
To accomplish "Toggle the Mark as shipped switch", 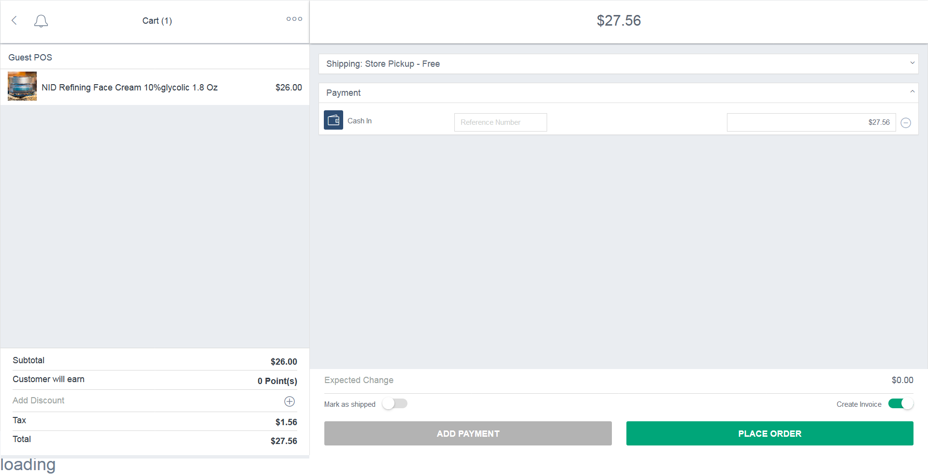I will tap(395, 403).
